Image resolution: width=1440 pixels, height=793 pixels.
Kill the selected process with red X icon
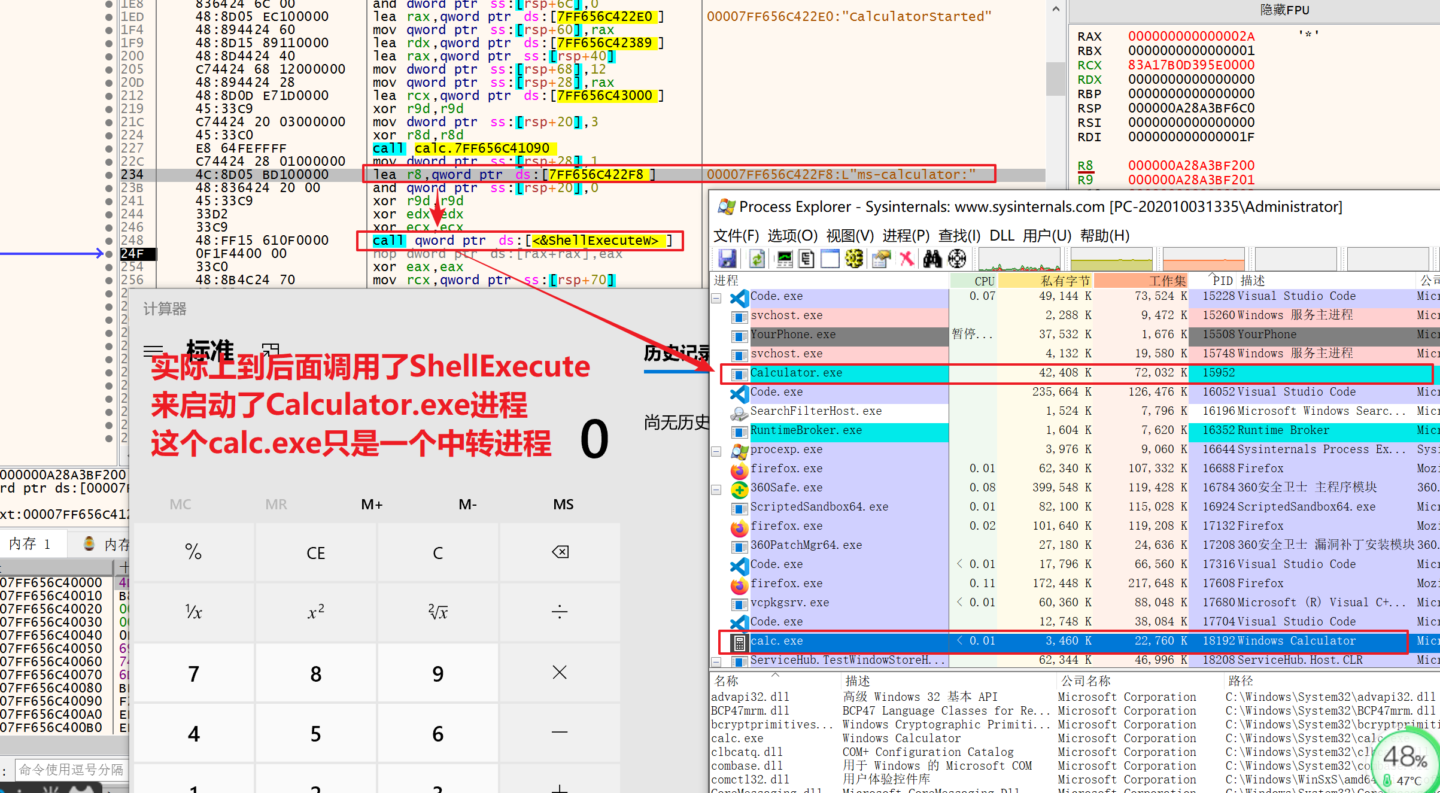pos(907,258)
